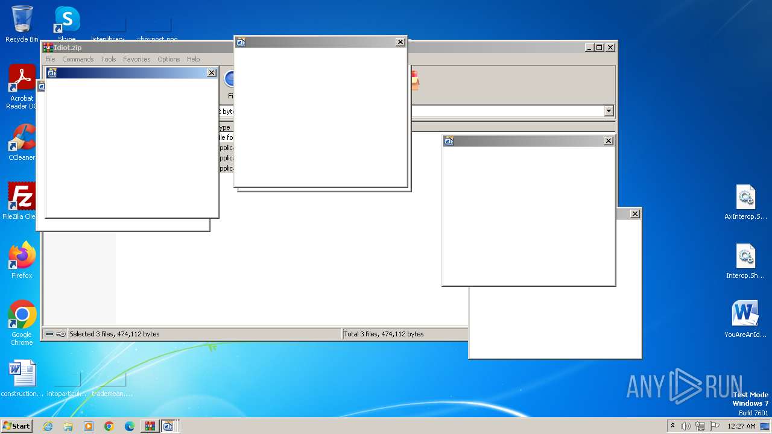Image resolution: width=772 pixels, height=434 pixels.
Task: Open WinRAR Options menu
Action: pyautogui.click(x=169, y=59)
